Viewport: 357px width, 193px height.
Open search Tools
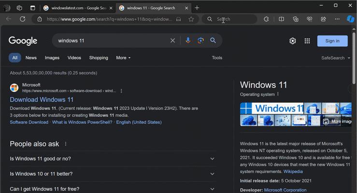[217, 58]
